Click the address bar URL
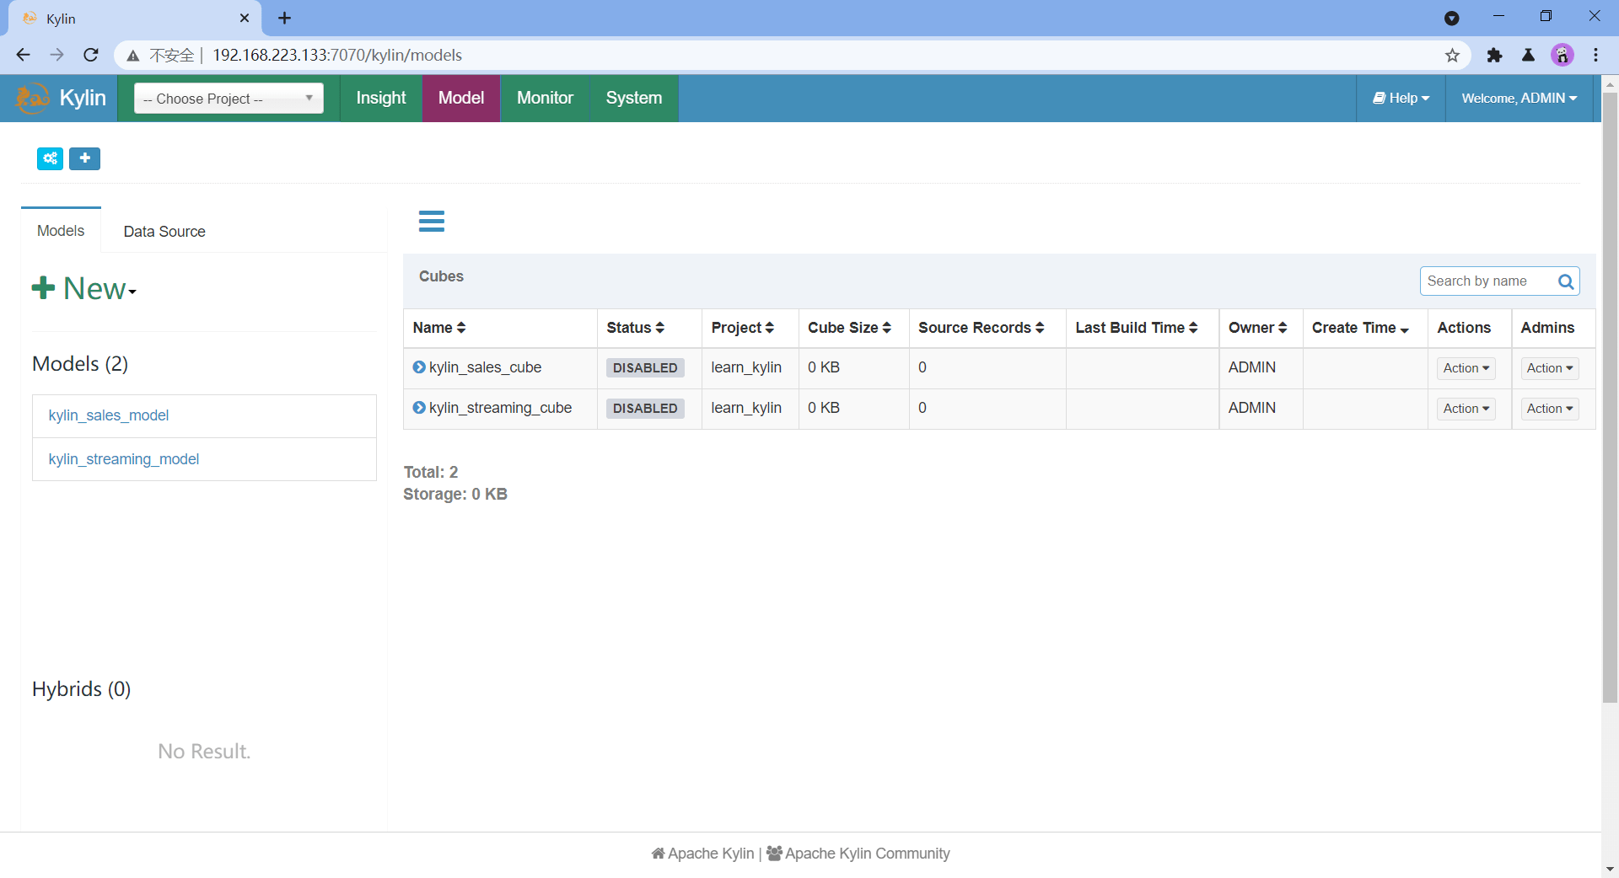 tap(337, 56)
